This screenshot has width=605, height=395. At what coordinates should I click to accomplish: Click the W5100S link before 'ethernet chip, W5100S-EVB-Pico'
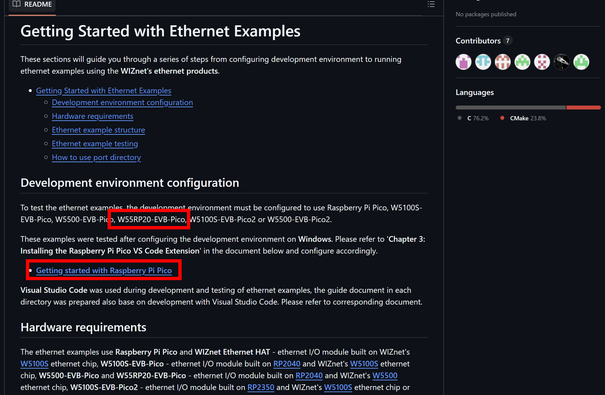pyautogui.click(x=34, y=364)
